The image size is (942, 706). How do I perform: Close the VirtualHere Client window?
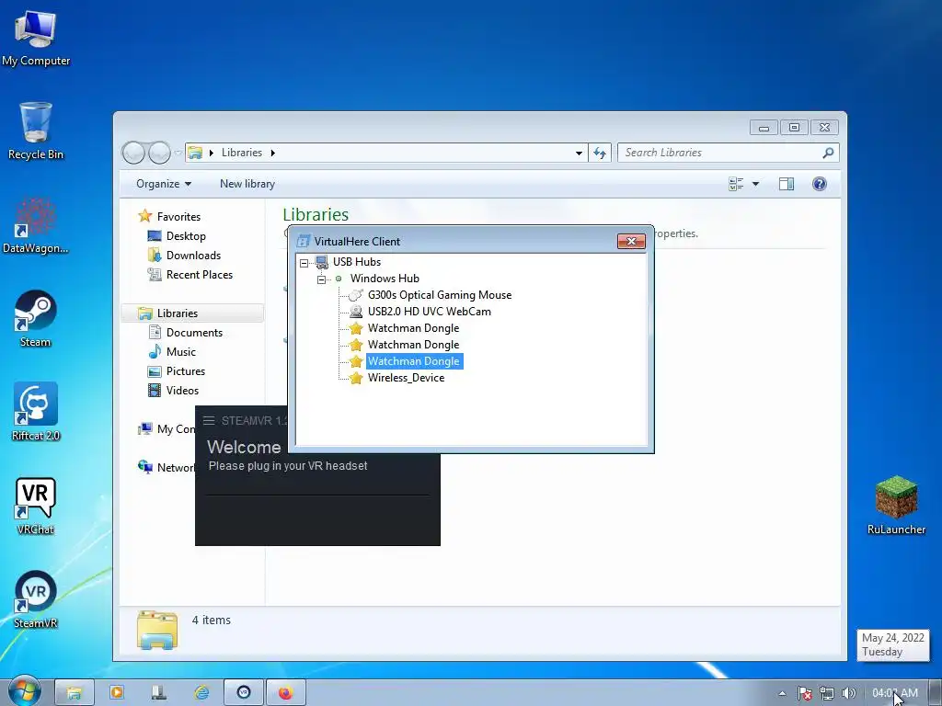[631, 241]
